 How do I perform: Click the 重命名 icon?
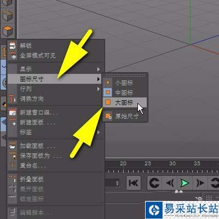pos(12,165)
